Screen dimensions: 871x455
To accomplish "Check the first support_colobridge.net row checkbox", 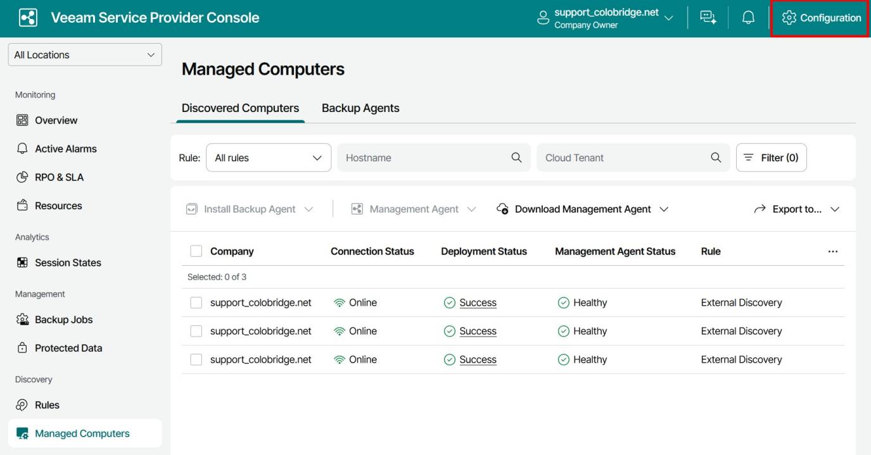I will point(196,302).
